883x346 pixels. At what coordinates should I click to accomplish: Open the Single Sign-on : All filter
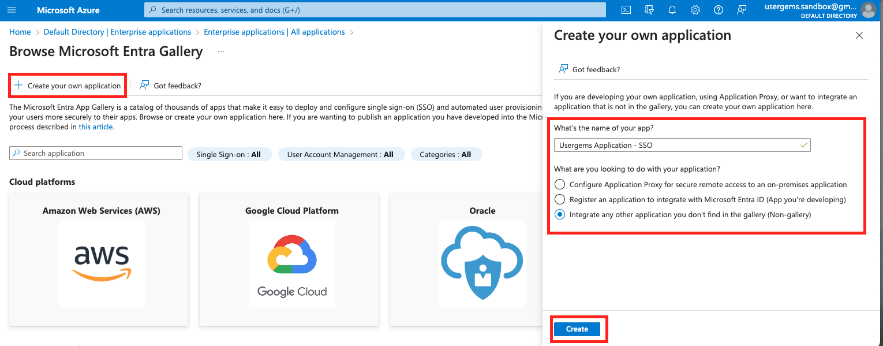[230, 154]
